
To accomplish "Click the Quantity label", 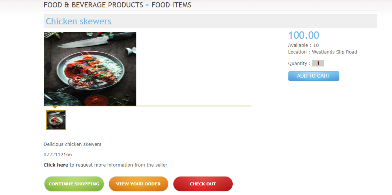I will point(299,64).
